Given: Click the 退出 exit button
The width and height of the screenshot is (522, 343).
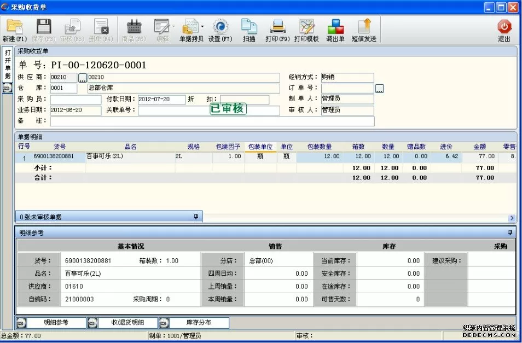Looking at the screenshot, I should tap(504, 30).
